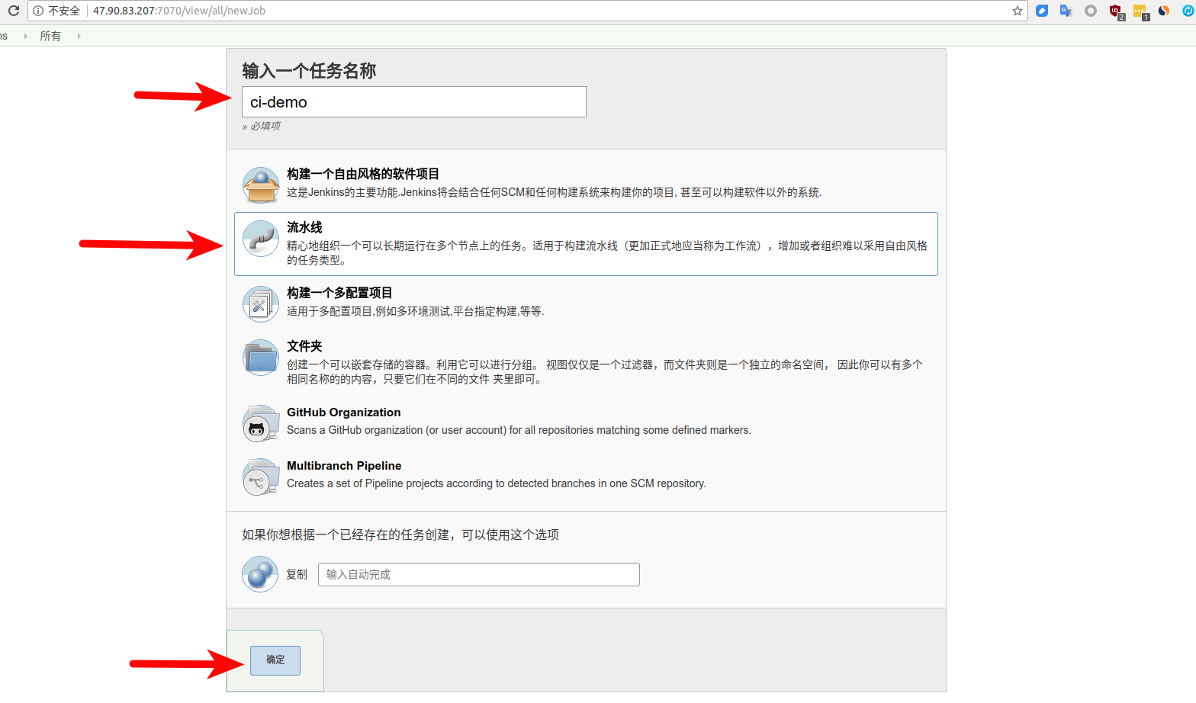Open the uBlock Origin shield icon

[1116, 11]
